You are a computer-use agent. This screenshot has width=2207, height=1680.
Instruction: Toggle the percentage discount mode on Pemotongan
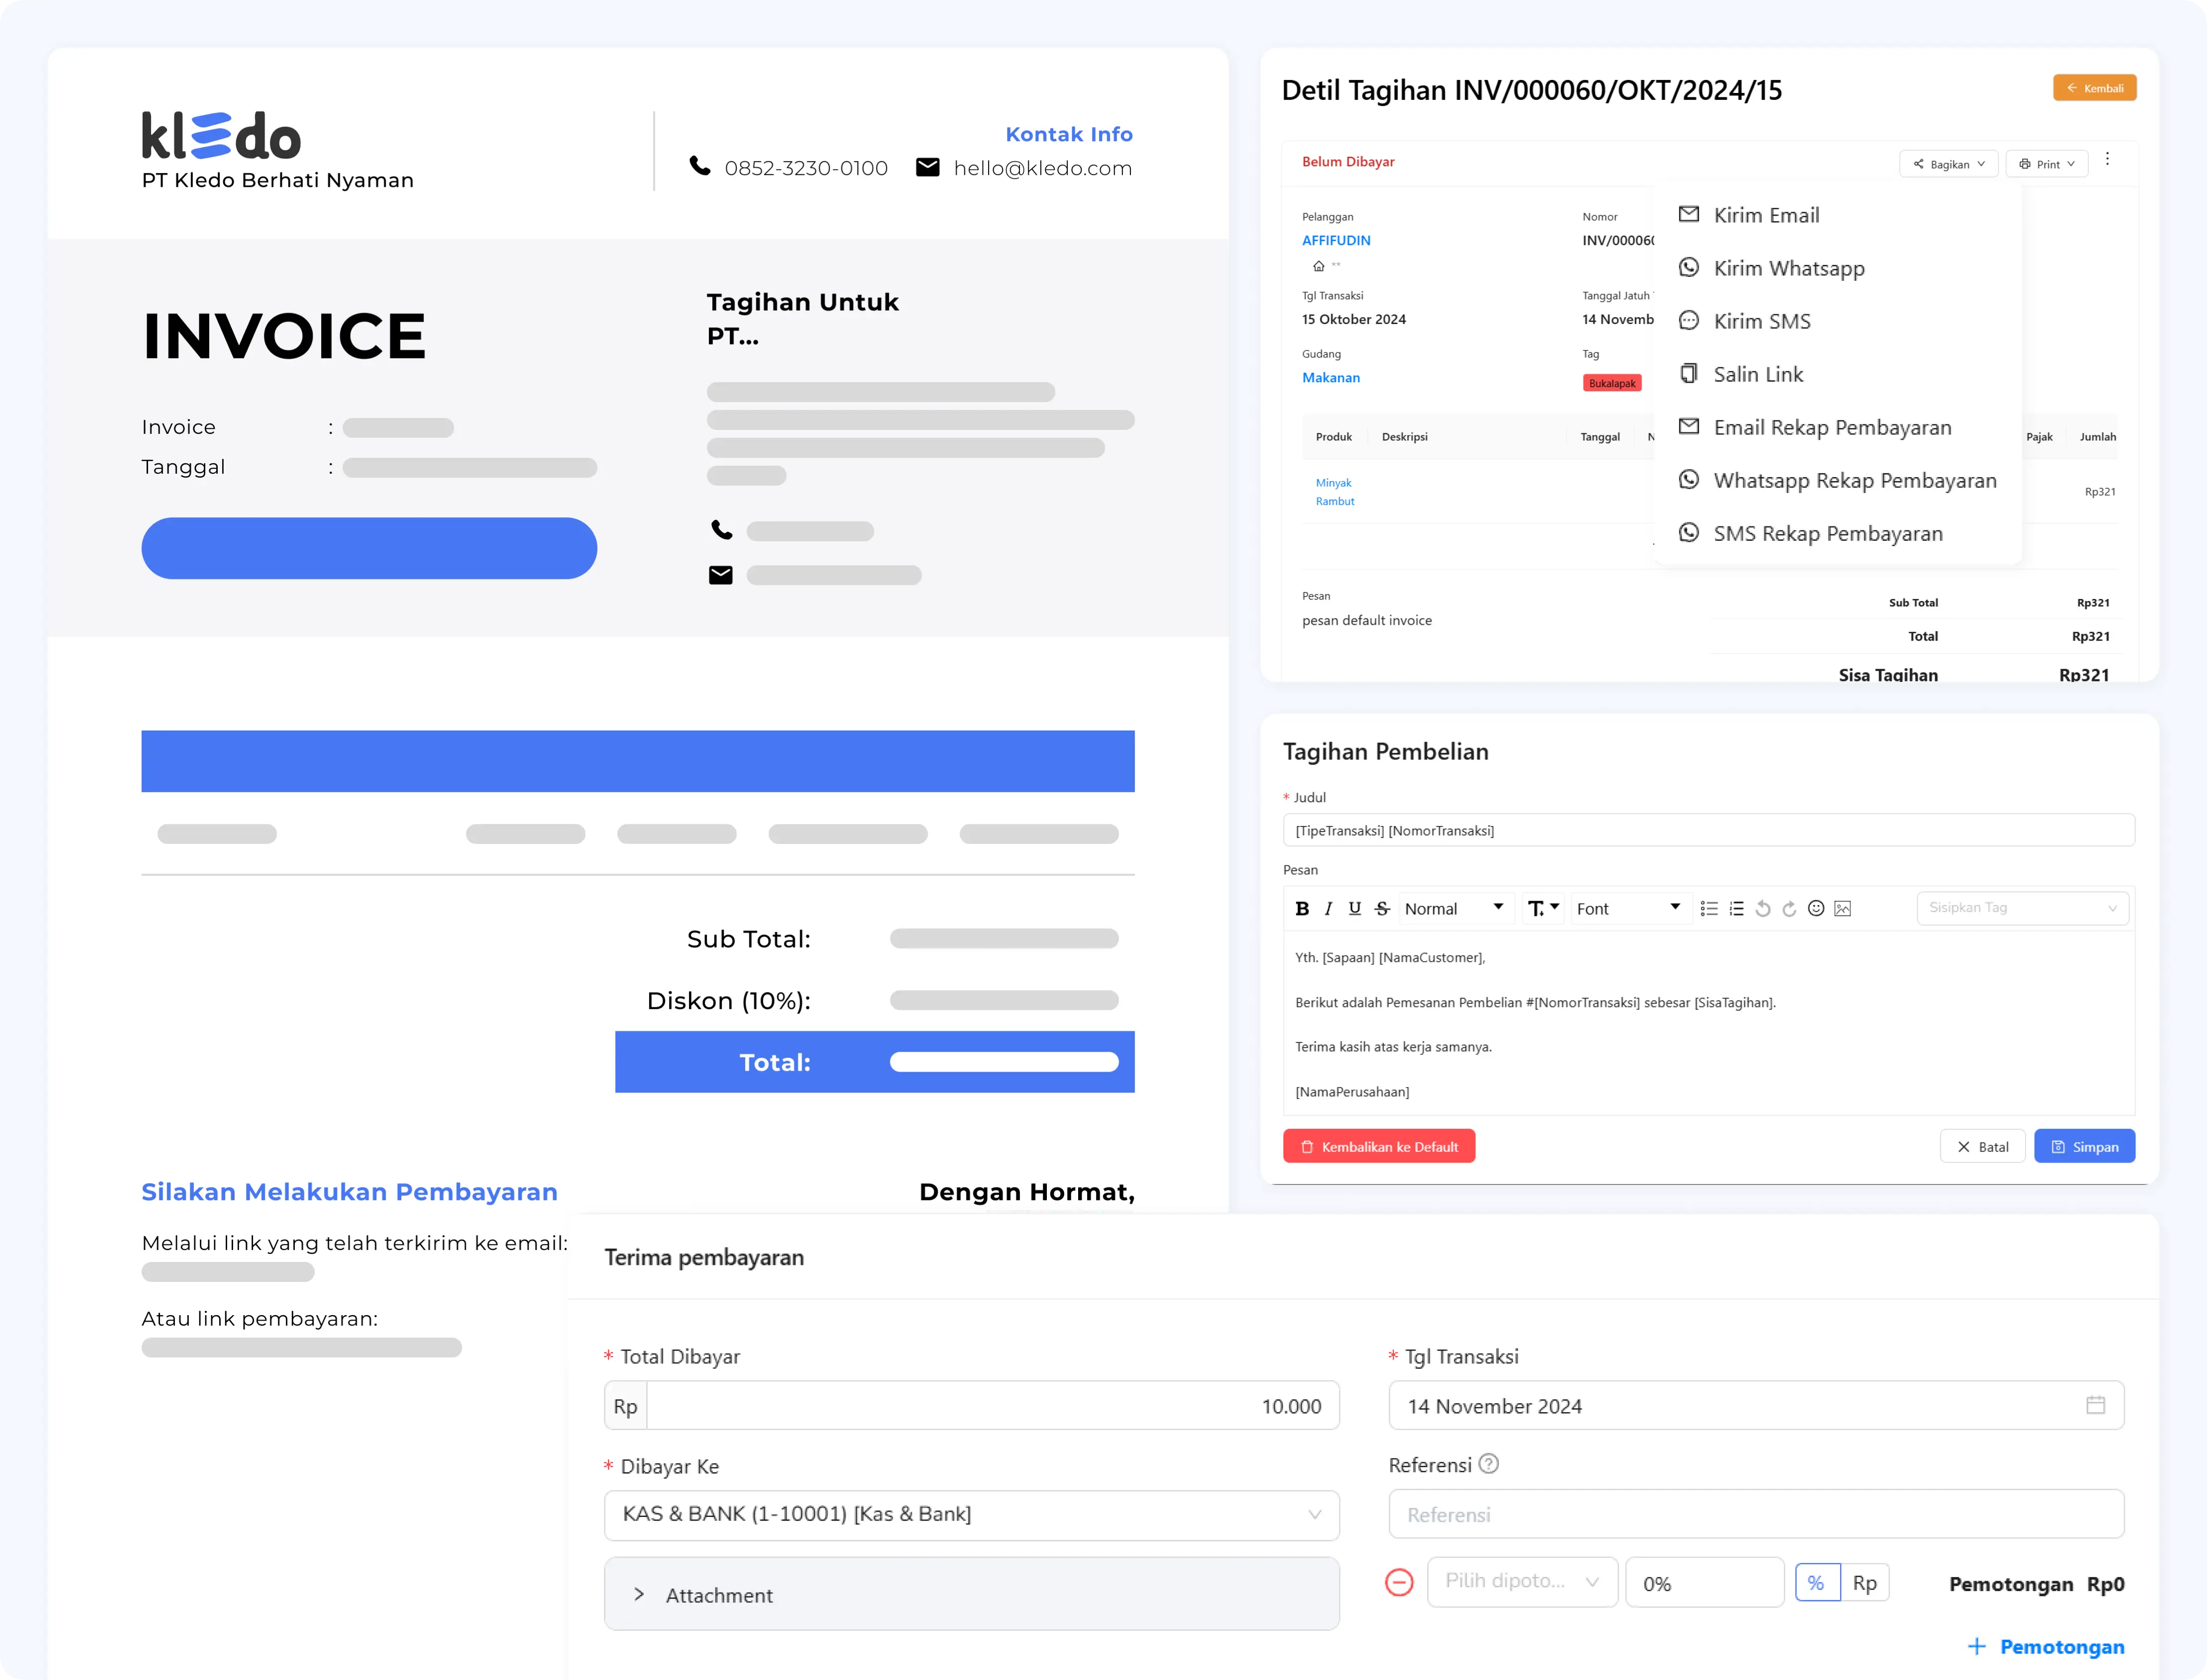pos(1817,1582)
